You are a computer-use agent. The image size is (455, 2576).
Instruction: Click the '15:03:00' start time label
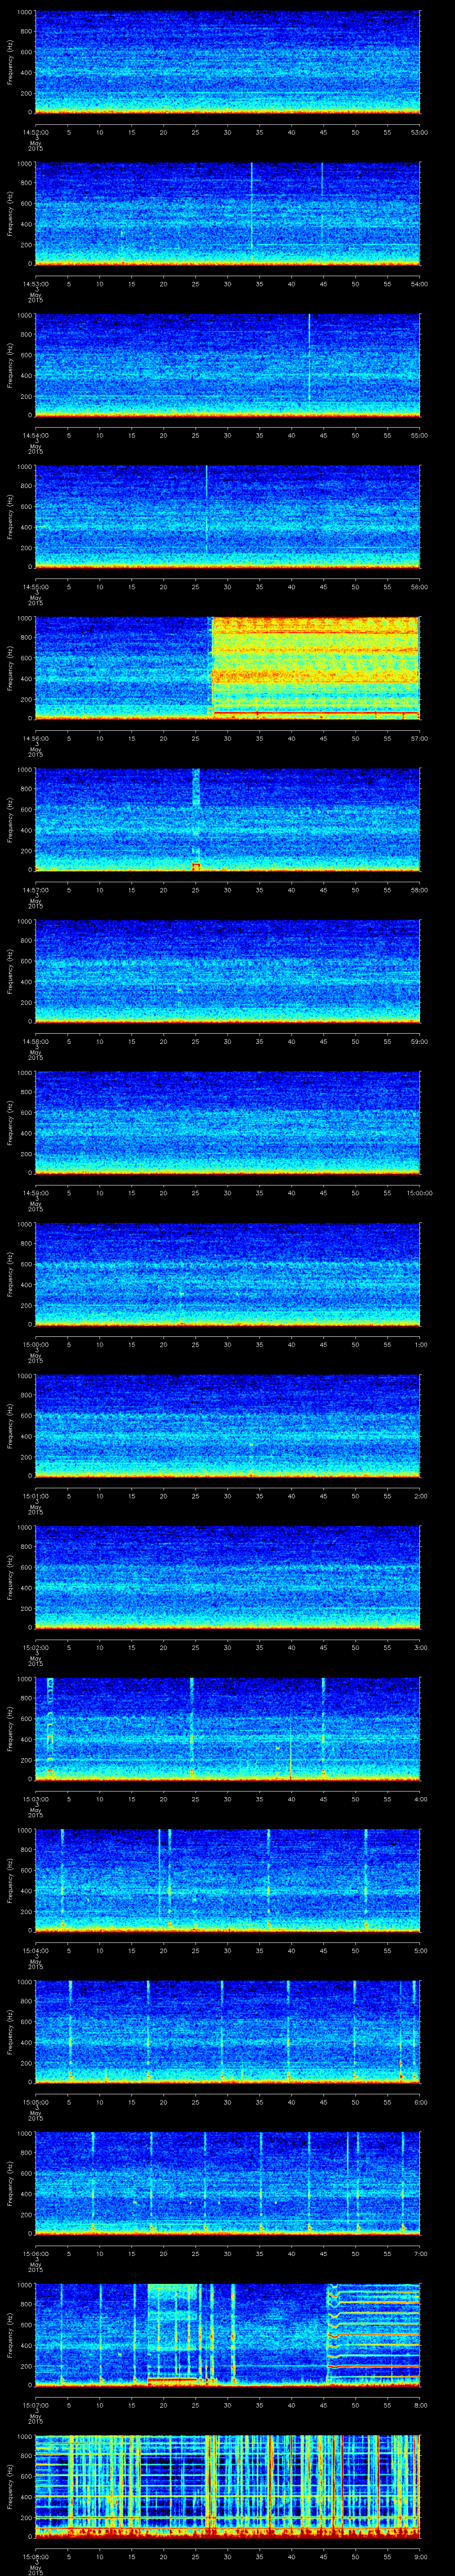pyautogui.click(x=35, y=1799)
